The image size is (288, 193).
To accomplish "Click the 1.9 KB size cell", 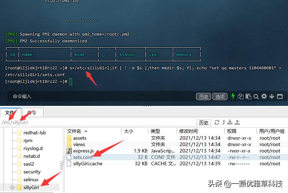I will pyautogui.click(x=141, y=151).
